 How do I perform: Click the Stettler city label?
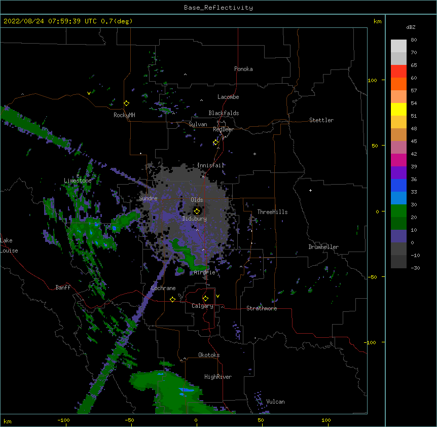321,120
